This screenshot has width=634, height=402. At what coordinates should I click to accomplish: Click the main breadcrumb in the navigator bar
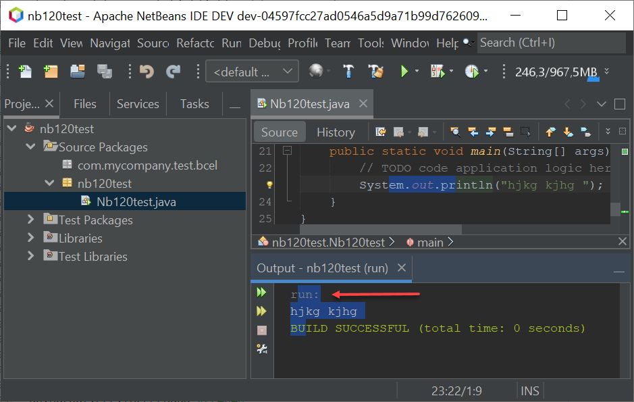tap(429, 243)
